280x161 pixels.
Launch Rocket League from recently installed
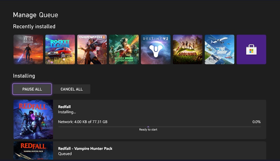click(60, 49)
